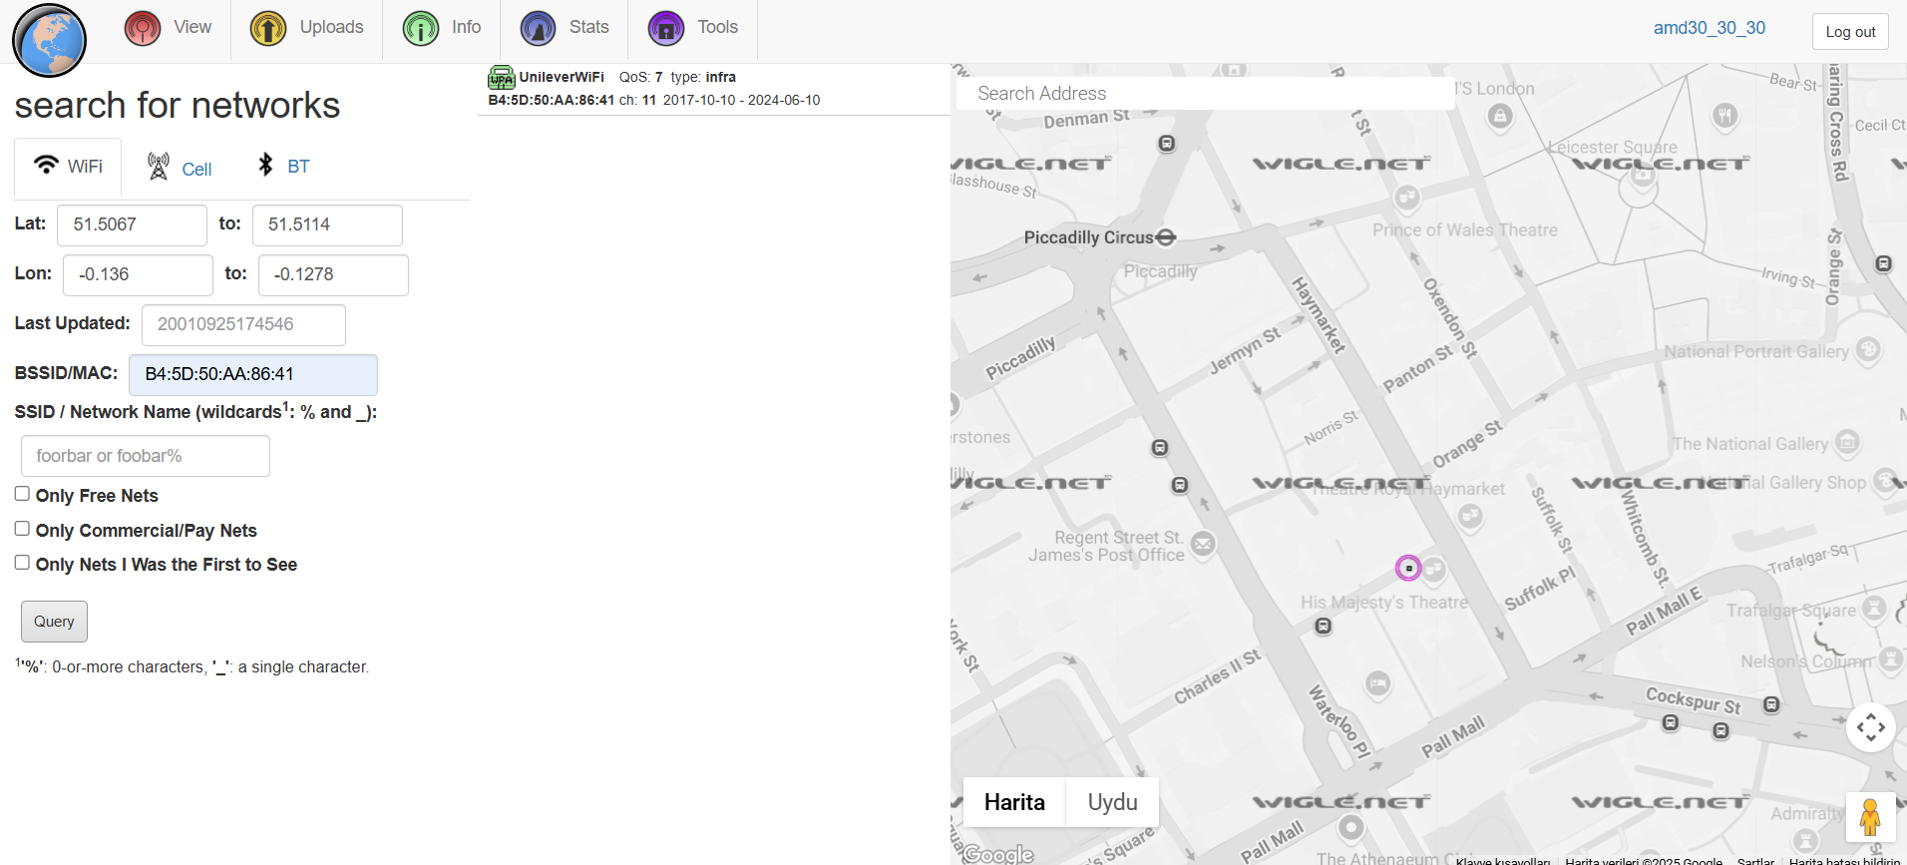Switch to the BT search tab
The width and height of the screenshot is (1907, 865).
click(284, 167)
